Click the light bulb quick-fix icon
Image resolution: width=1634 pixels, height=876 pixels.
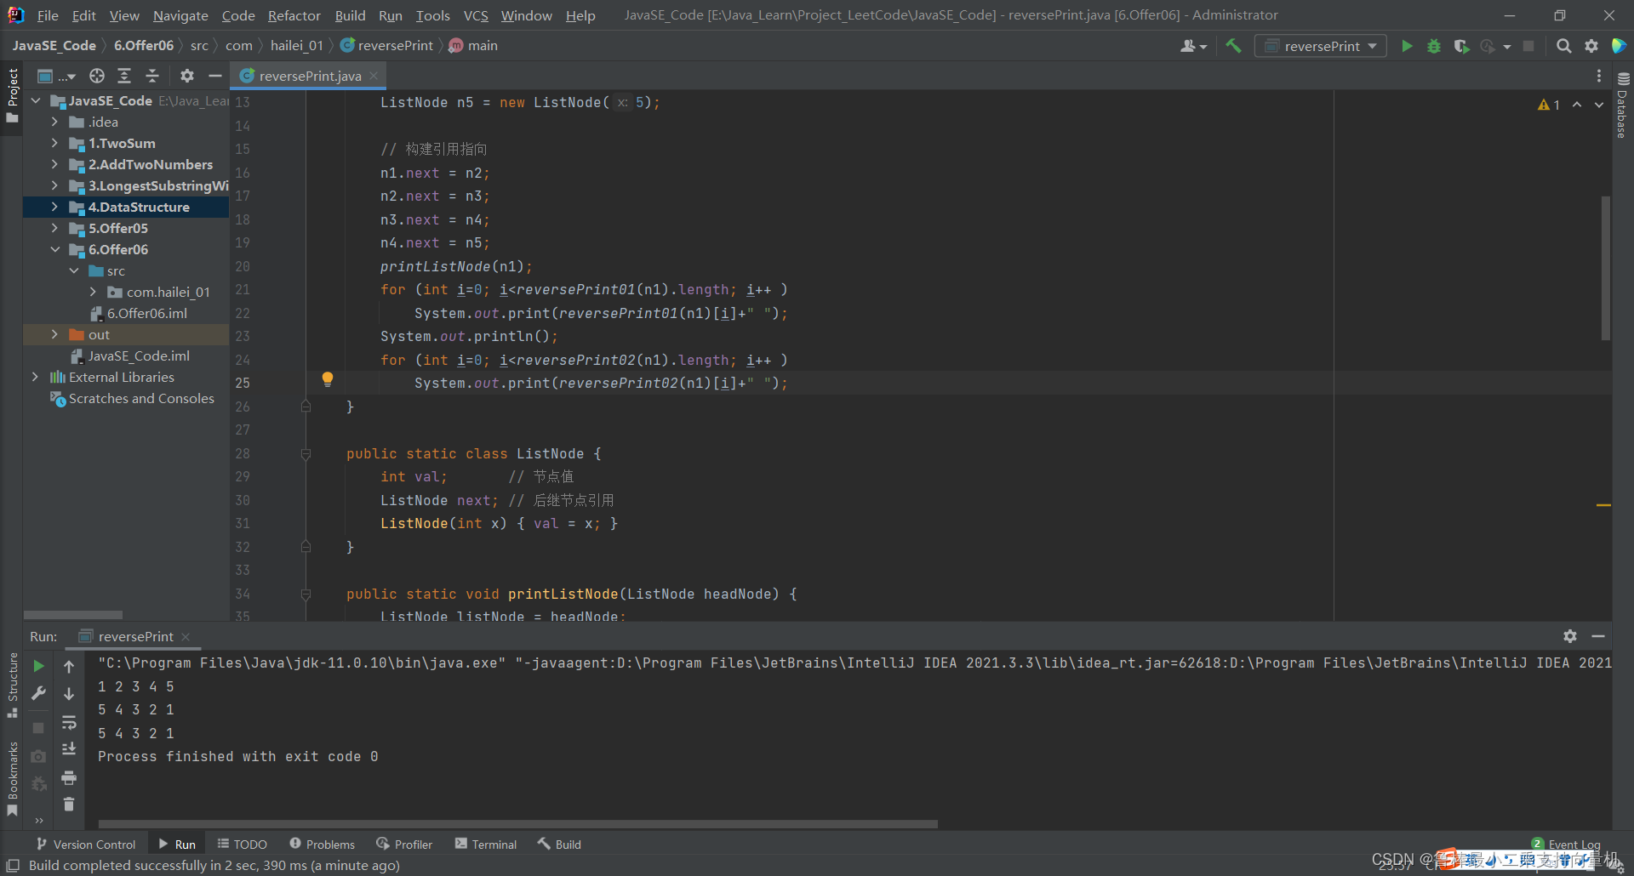pyautogui.click(x=328, y=379)
